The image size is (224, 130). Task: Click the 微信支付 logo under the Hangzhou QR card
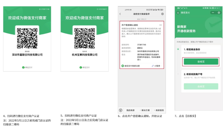click(84, 67)
